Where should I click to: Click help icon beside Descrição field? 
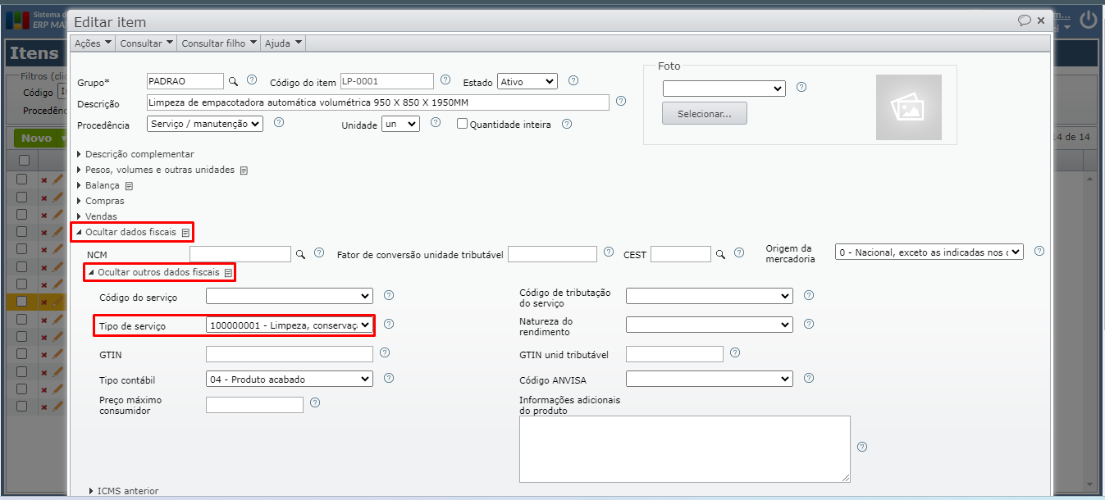coord(621,102)
